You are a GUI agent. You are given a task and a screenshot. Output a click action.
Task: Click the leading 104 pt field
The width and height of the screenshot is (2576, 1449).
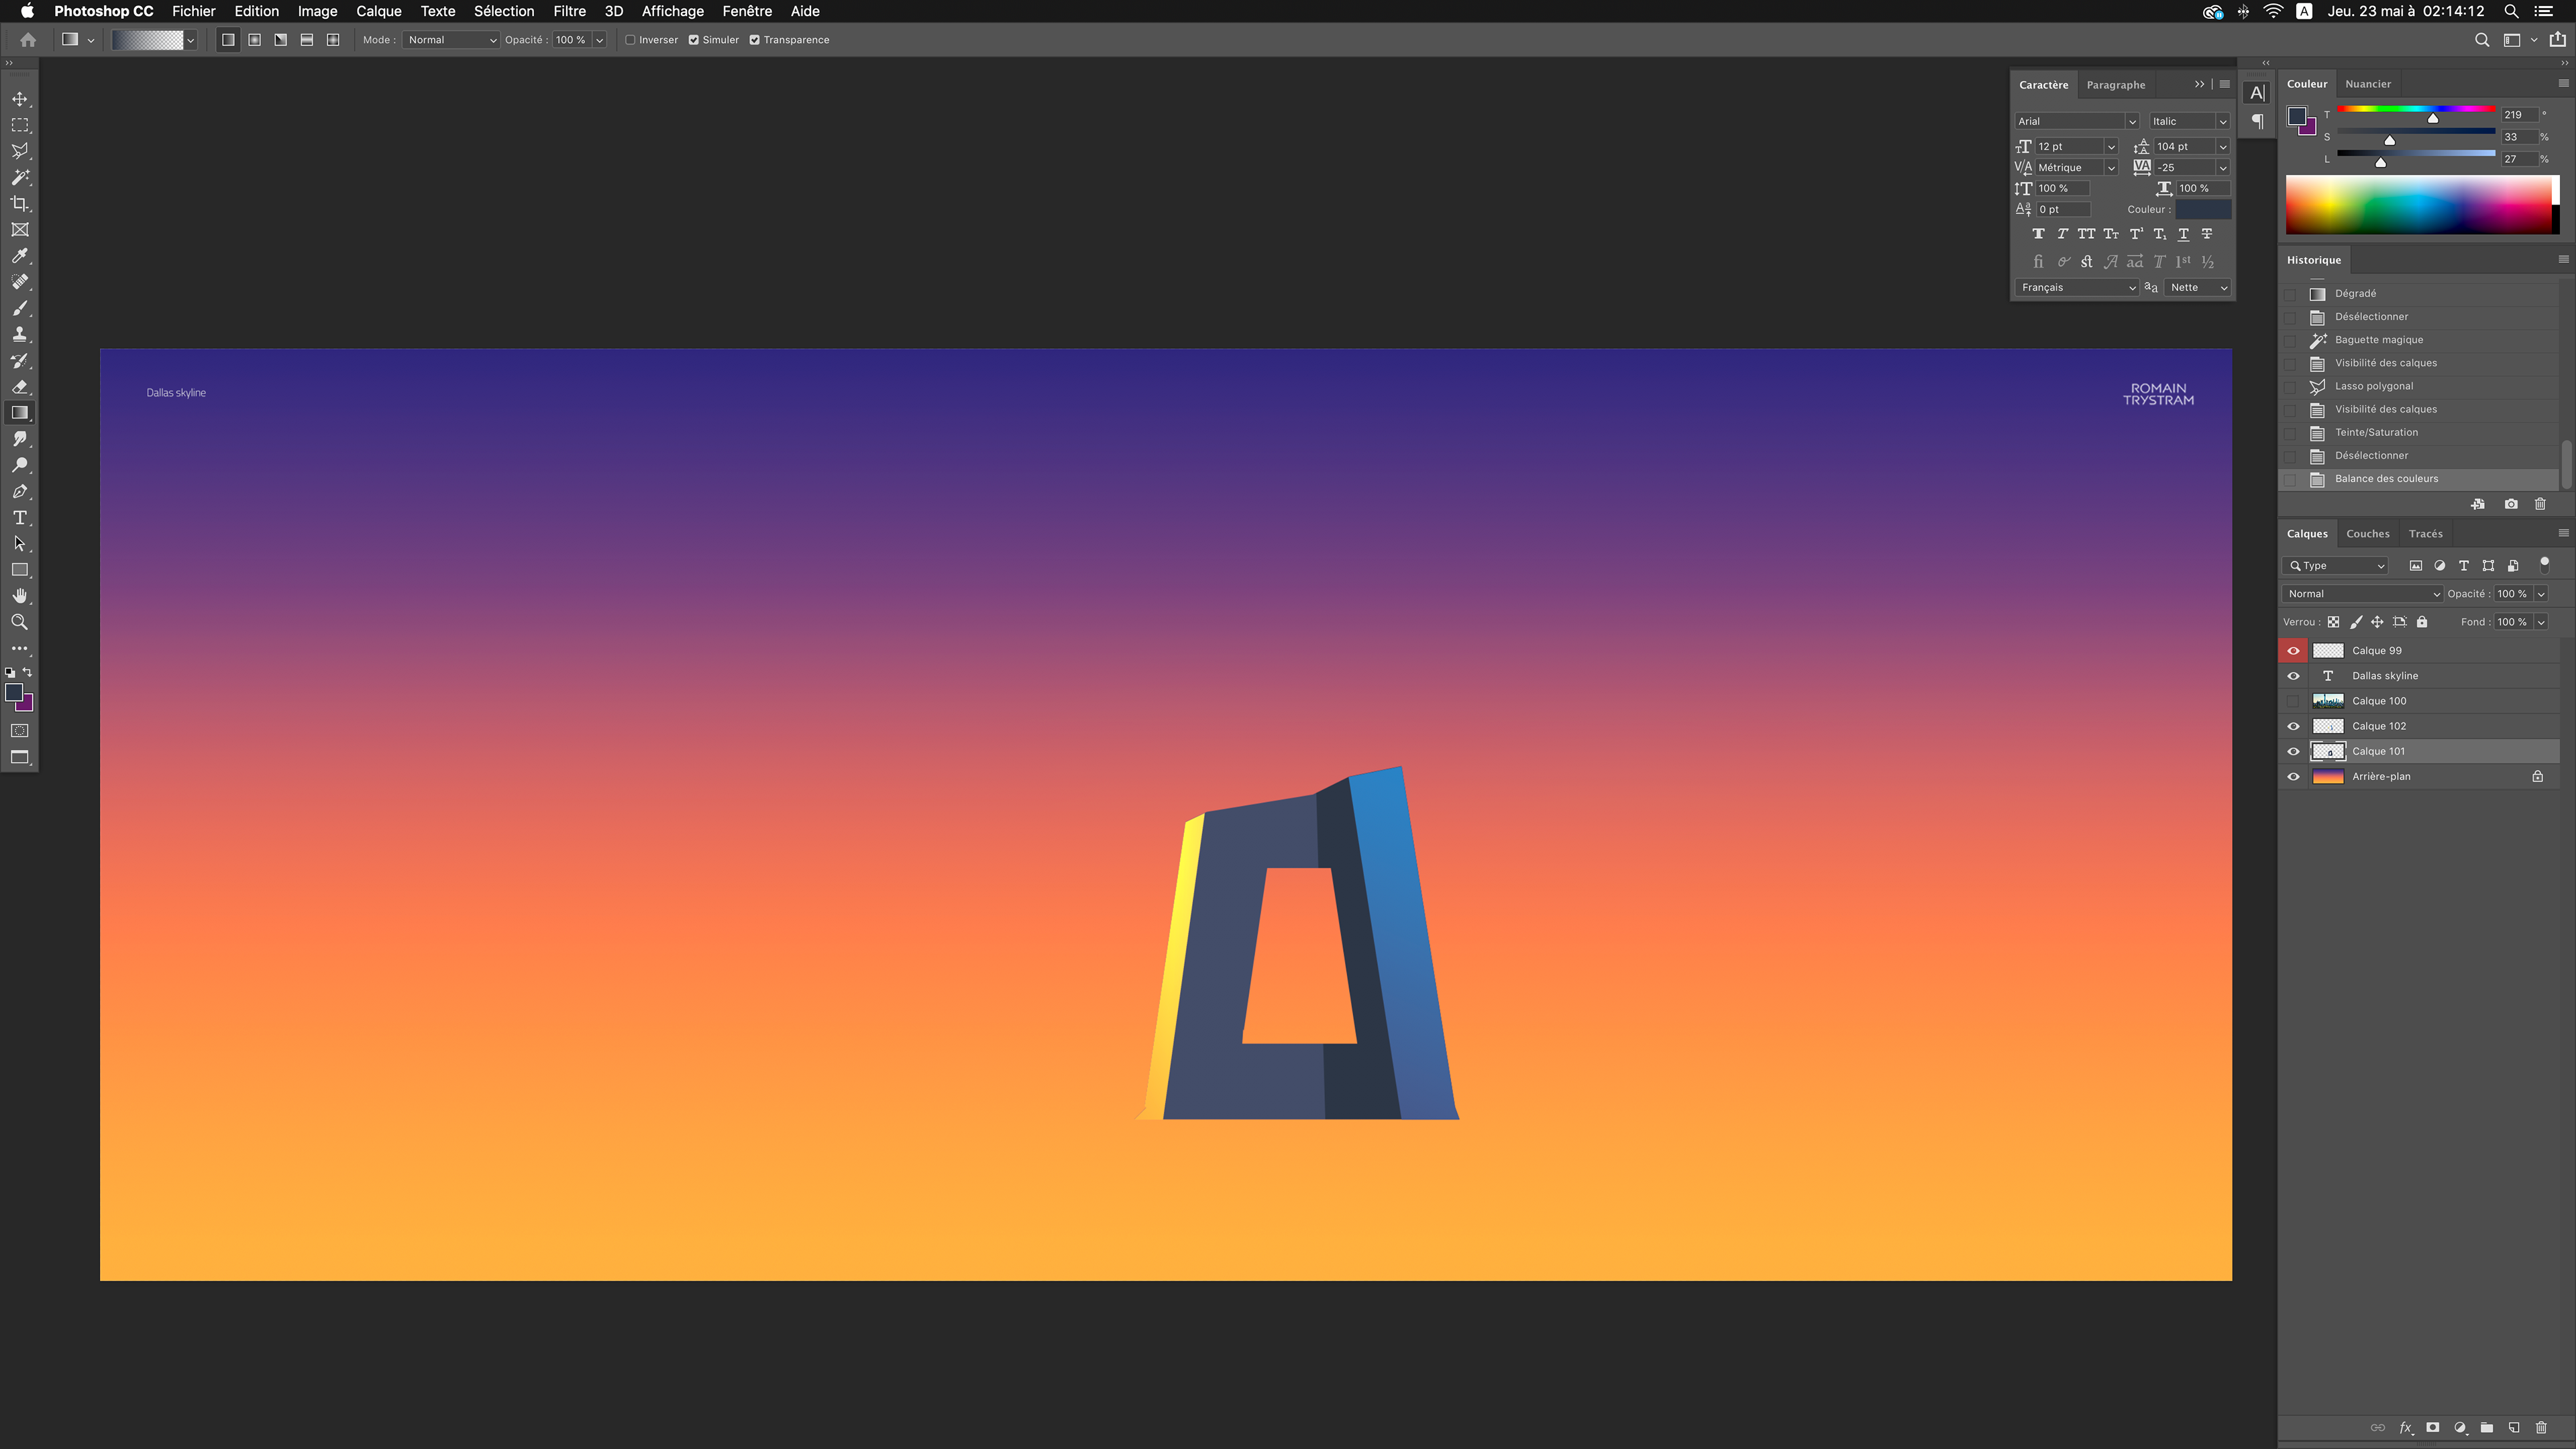(2185, 146)
